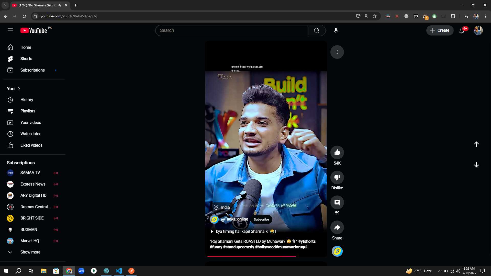Open the Windows Start menu

(6, 271)
